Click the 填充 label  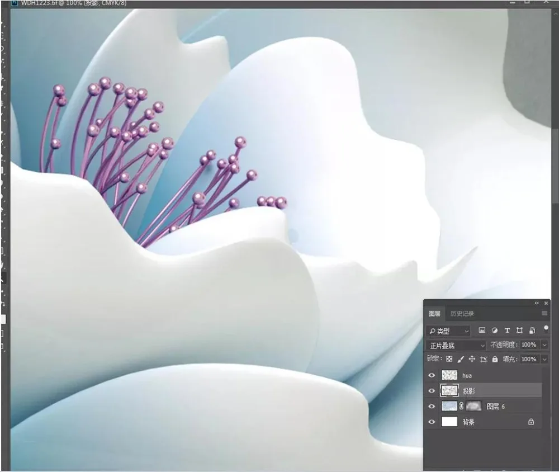coord(510,359)
